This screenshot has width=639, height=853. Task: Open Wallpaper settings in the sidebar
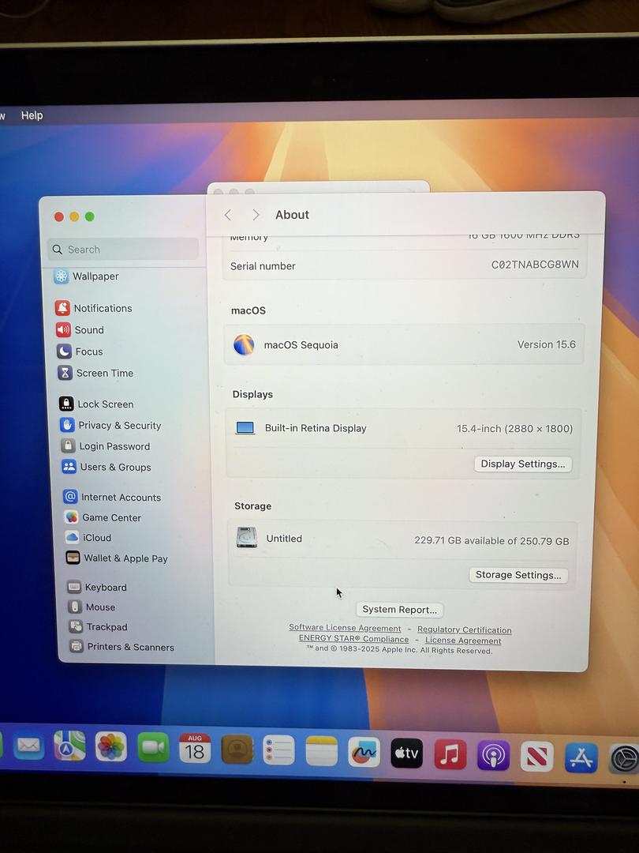[x=86, y=276]
